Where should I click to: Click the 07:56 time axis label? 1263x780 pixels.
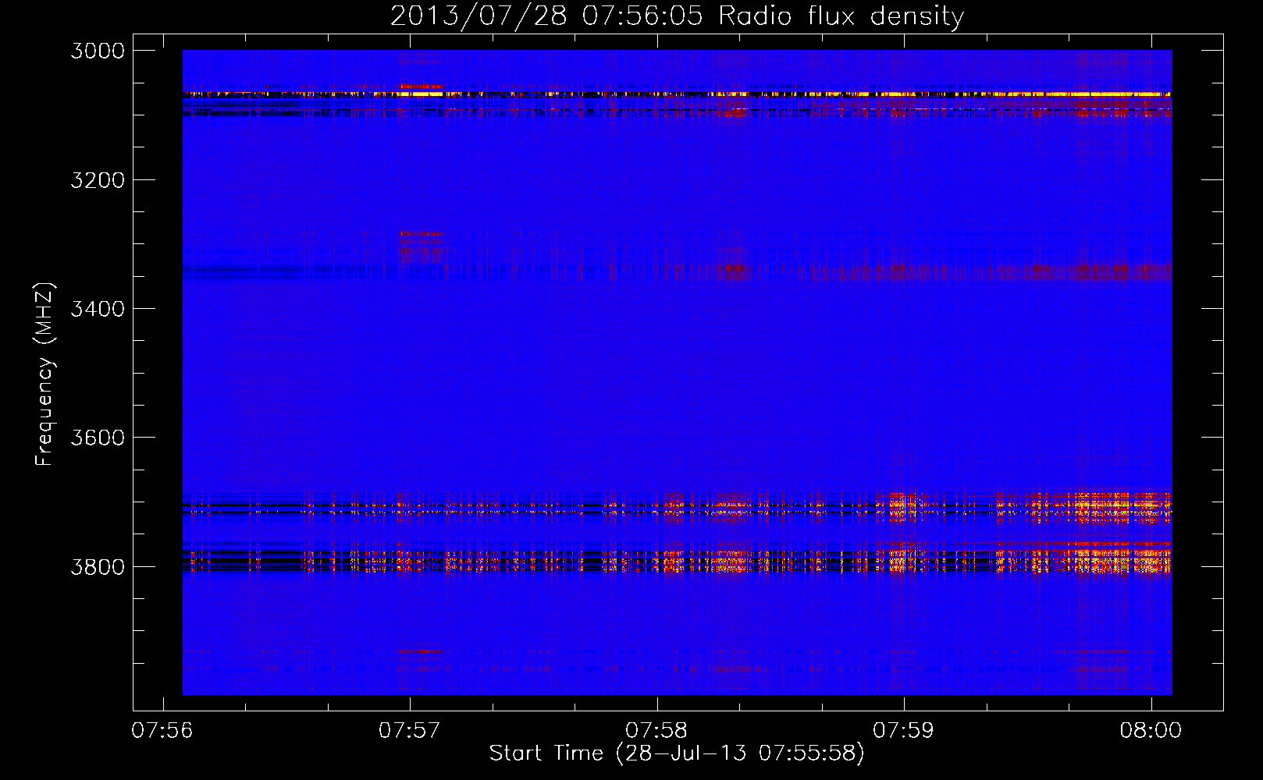pyautogui.click(x=162, y=731)
